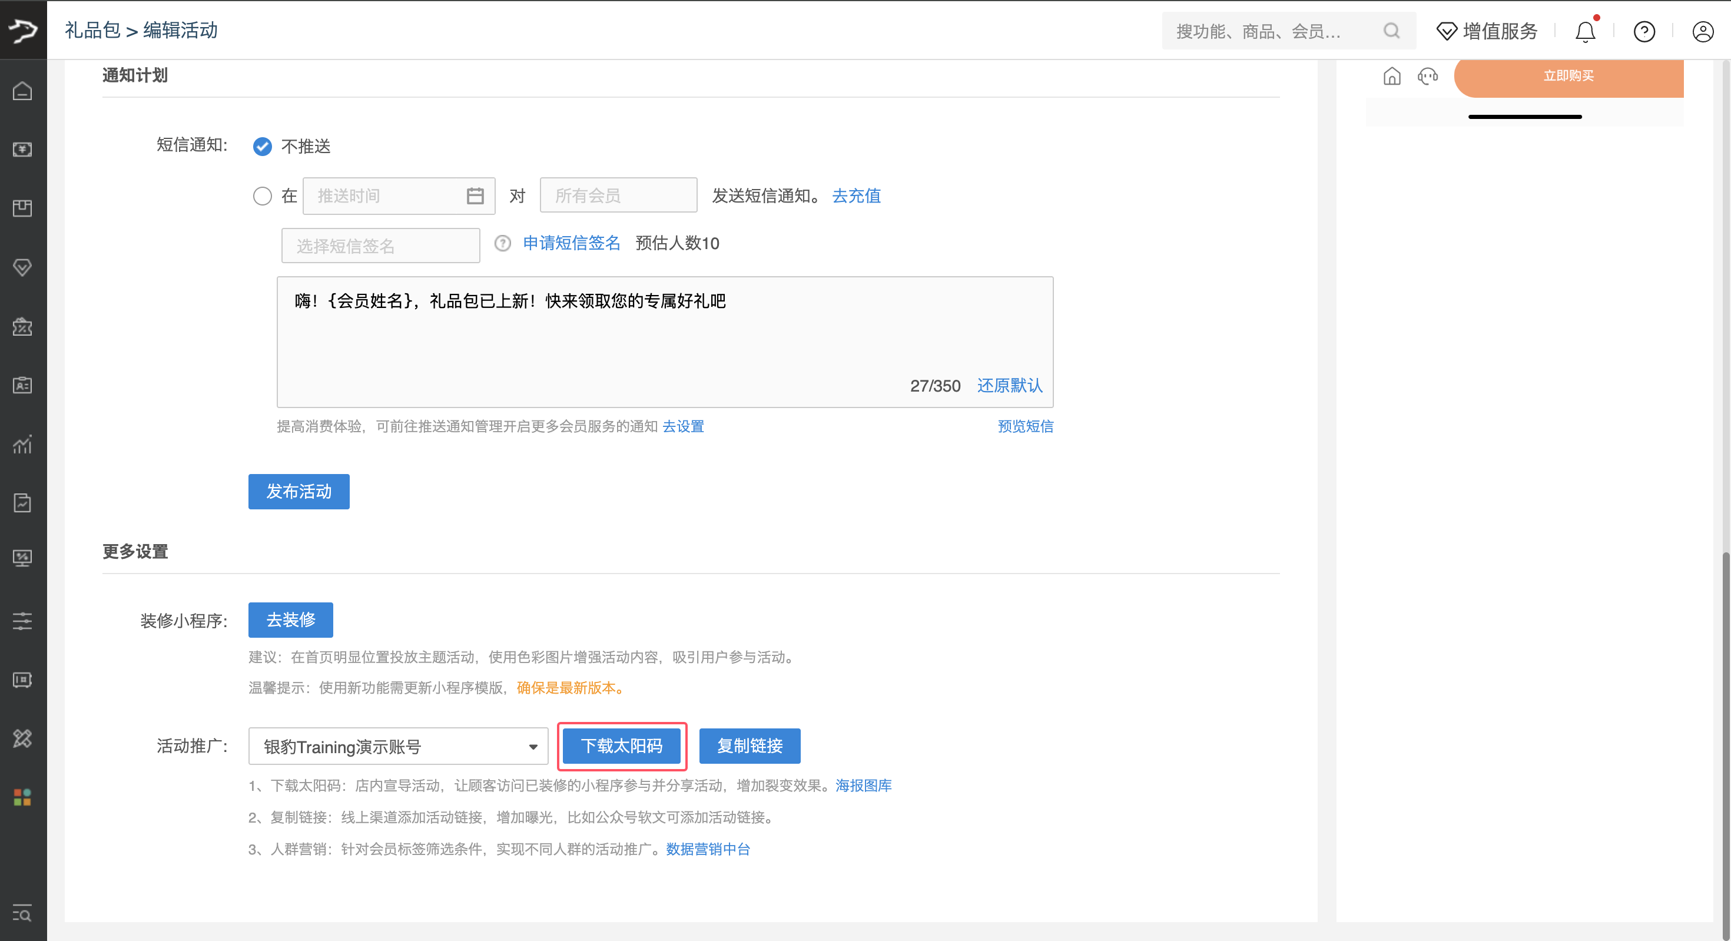The image size is (1731, 941).
Task: Open the ID card staff icon
Action: [23, 385]
